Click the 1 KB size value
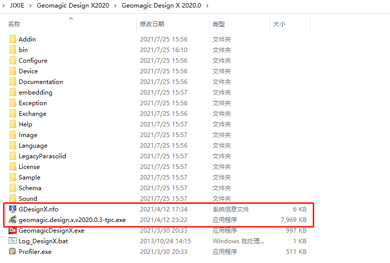The height and width of the screenshot is (263, 390). [300, 241]
